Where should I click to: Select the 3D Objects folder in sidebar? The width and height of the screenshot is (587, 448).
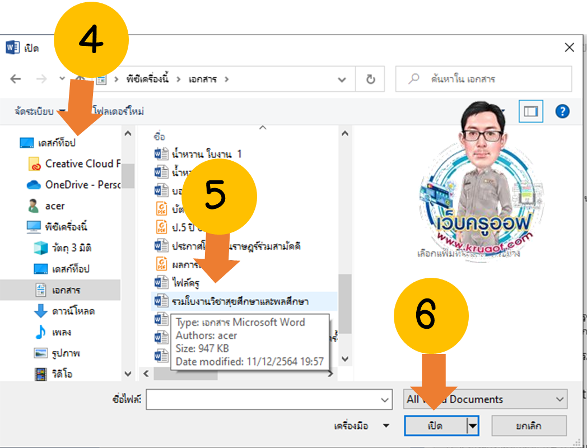click(68, 248)
